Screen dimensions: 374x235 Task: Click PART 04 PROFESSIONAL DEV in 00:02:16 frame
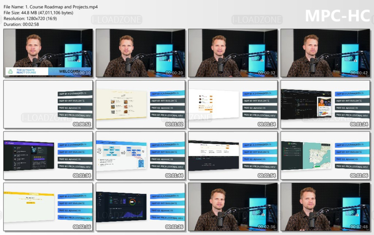(75, 218)
